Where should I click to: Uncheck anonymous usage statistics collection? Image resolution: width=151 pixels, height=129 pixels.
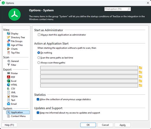pyautogui.click(x=38, y=99)
